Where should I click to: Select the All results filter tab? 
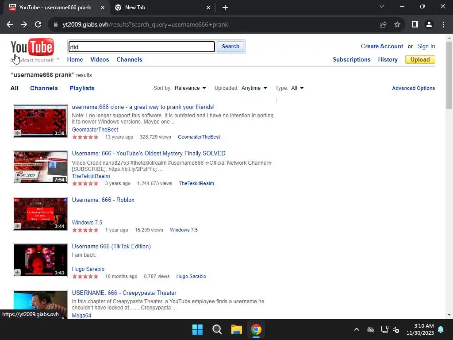click(15, 88)
